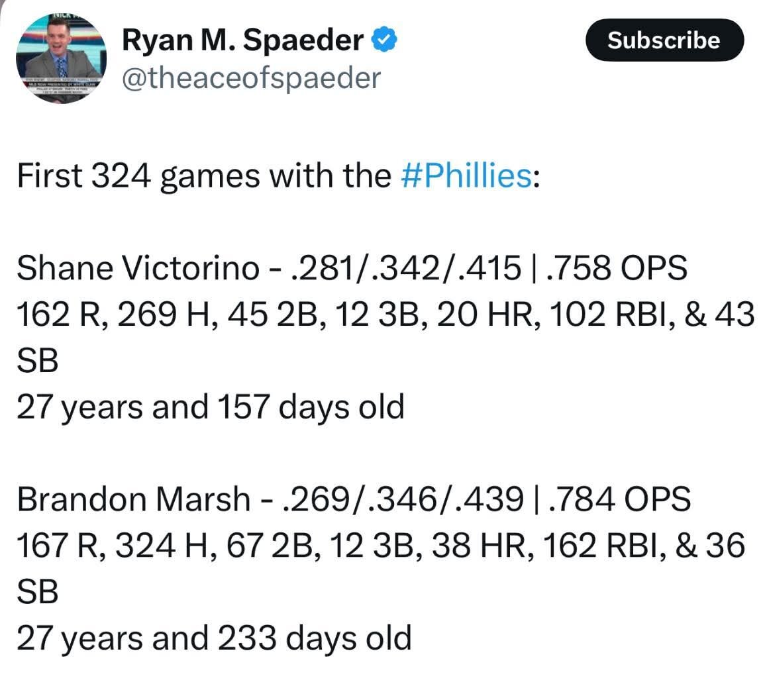
Task: Select the Shane Victorino name text
Action: pyautogui.click(x=138, y=268)
